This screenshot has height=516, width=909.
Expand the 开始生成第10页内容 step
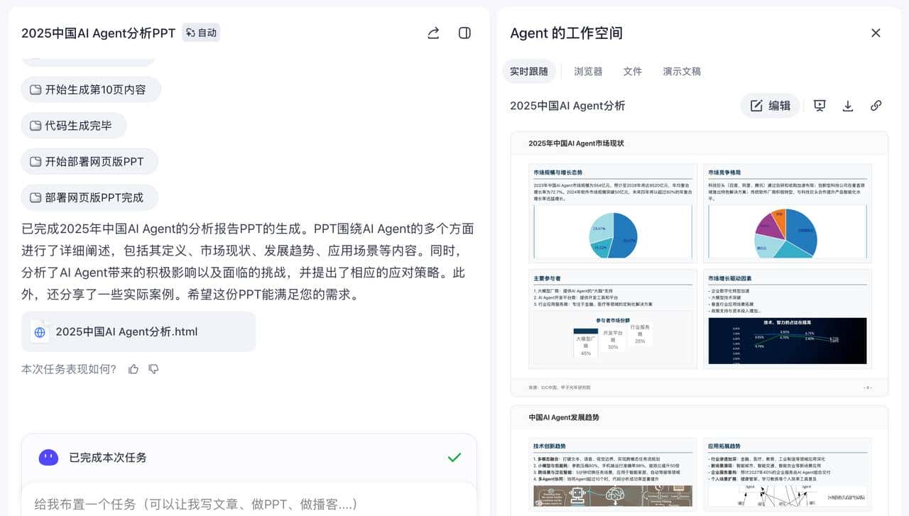coord(90,89)
